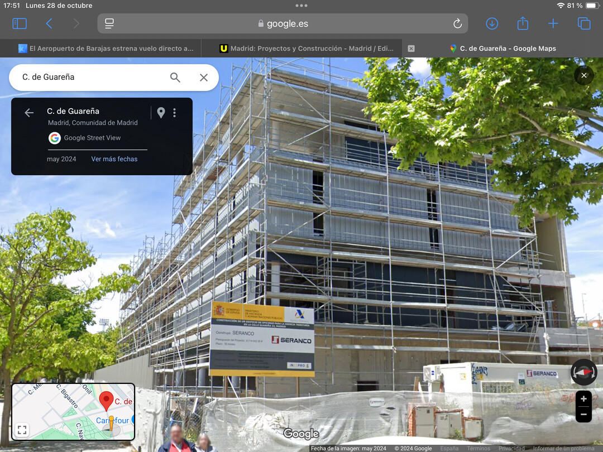603x452 pixels.
Task: Expand the minimap with fullscreen icon
Action: 22,430
